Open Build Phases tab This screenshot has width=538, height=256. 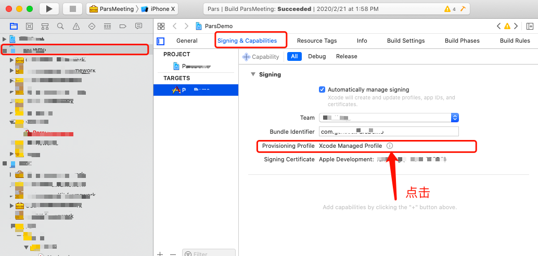(x=462, y=41)
